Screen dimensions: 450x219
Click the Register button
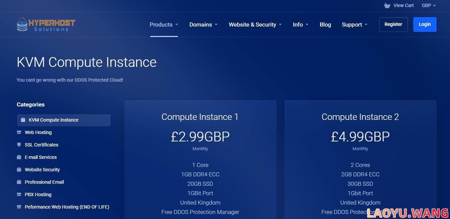393,25
